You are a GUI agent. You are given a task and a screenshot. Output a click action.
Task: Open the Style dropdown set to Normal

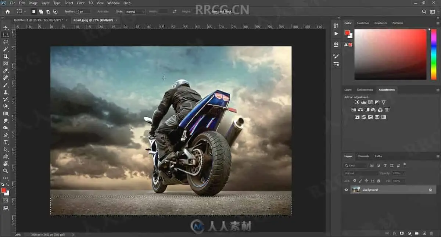point(135,12)
